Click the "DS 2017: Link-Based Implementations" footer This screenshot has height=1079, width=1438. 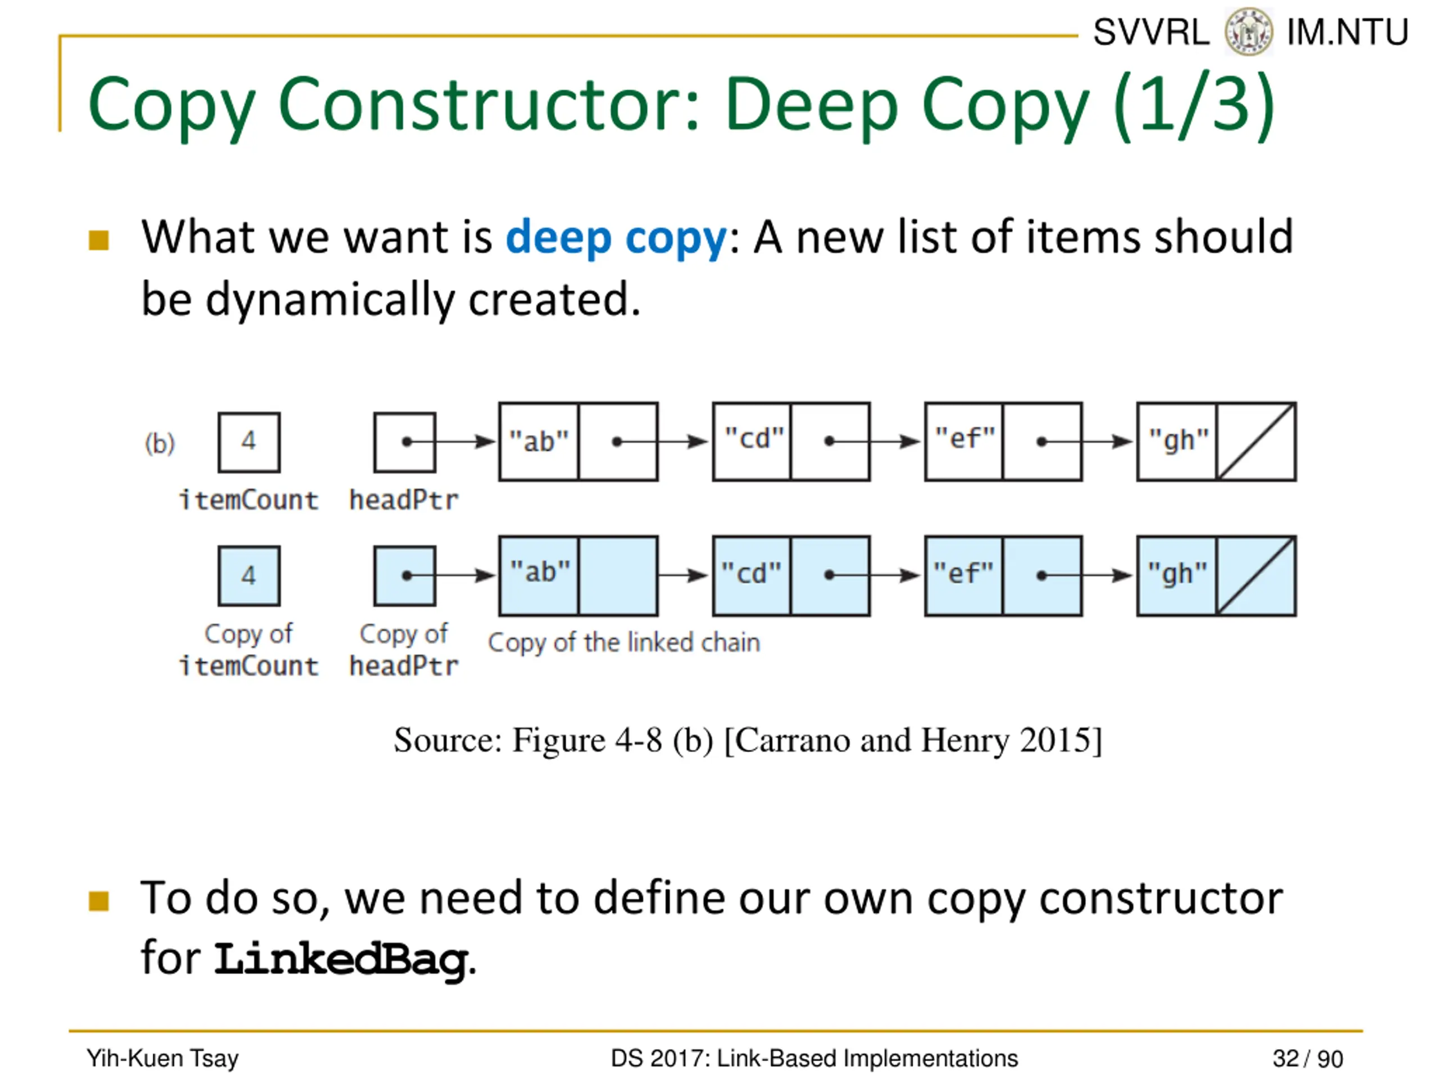(x=814, y=1058)
